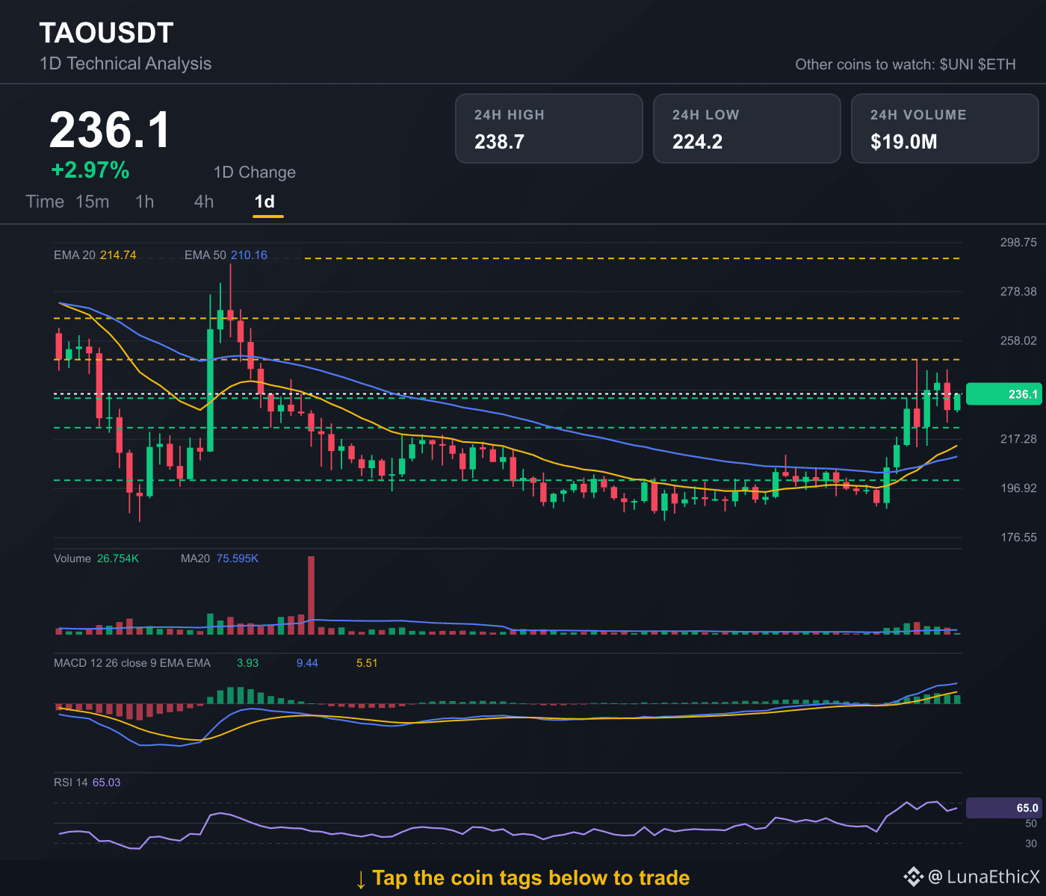This screenshot has width=1046, height=896.
Task: Click the 217.28 price axis label
Action: coord(1018,439)
